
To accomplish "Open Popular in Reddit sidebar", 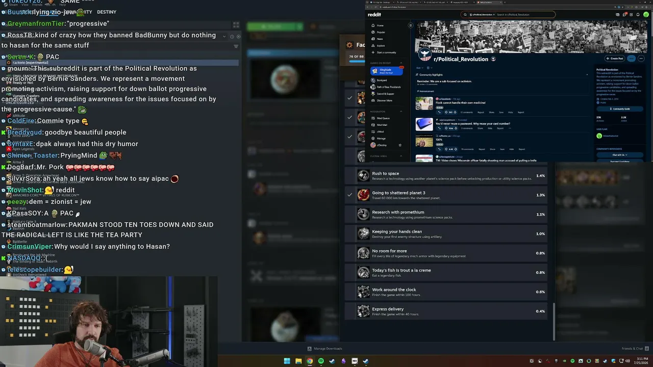I will point(381,32).
